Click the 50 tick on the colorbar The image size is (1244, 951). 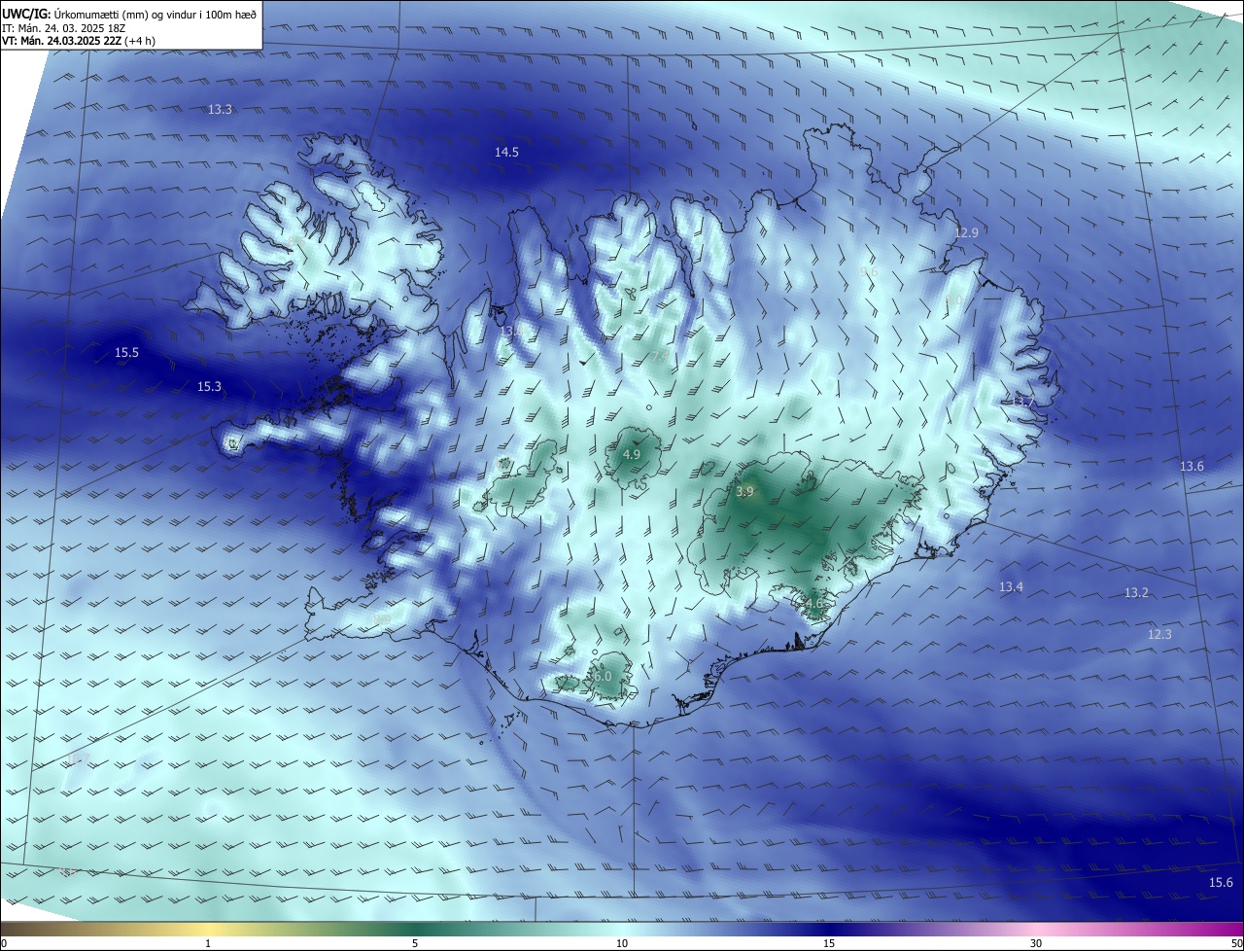[1236, 943]
